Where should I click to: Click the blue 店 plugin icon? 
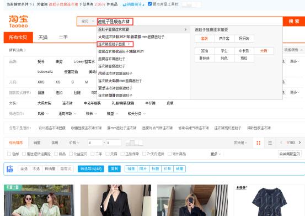tap(10, 168)
